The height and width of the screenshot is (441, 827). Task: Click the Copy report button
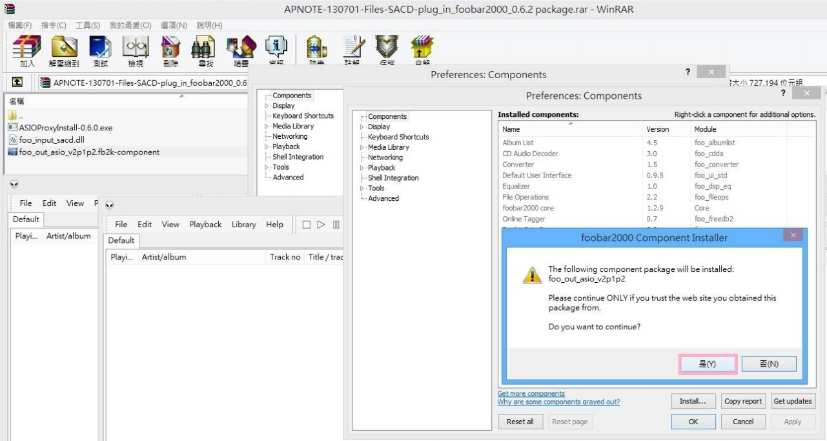(743, 401)
